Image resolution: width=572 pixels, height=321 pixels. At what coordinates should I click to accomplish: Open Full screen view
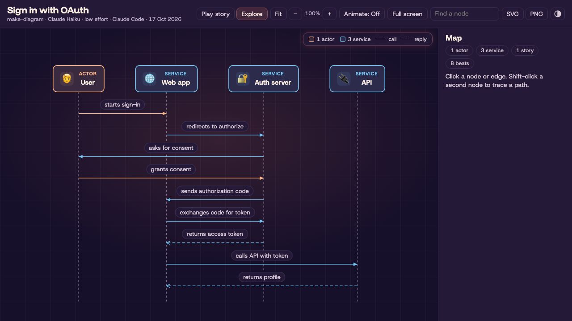408,14
